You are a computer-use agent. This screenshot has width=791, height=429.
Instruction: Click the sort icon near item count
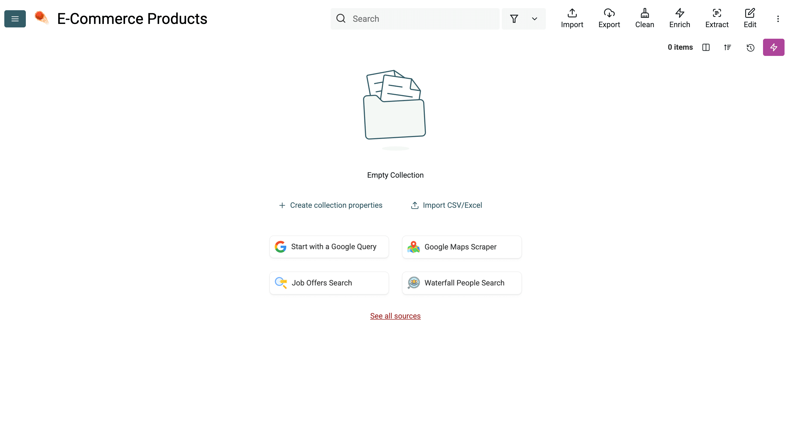[x=728, y=48]
